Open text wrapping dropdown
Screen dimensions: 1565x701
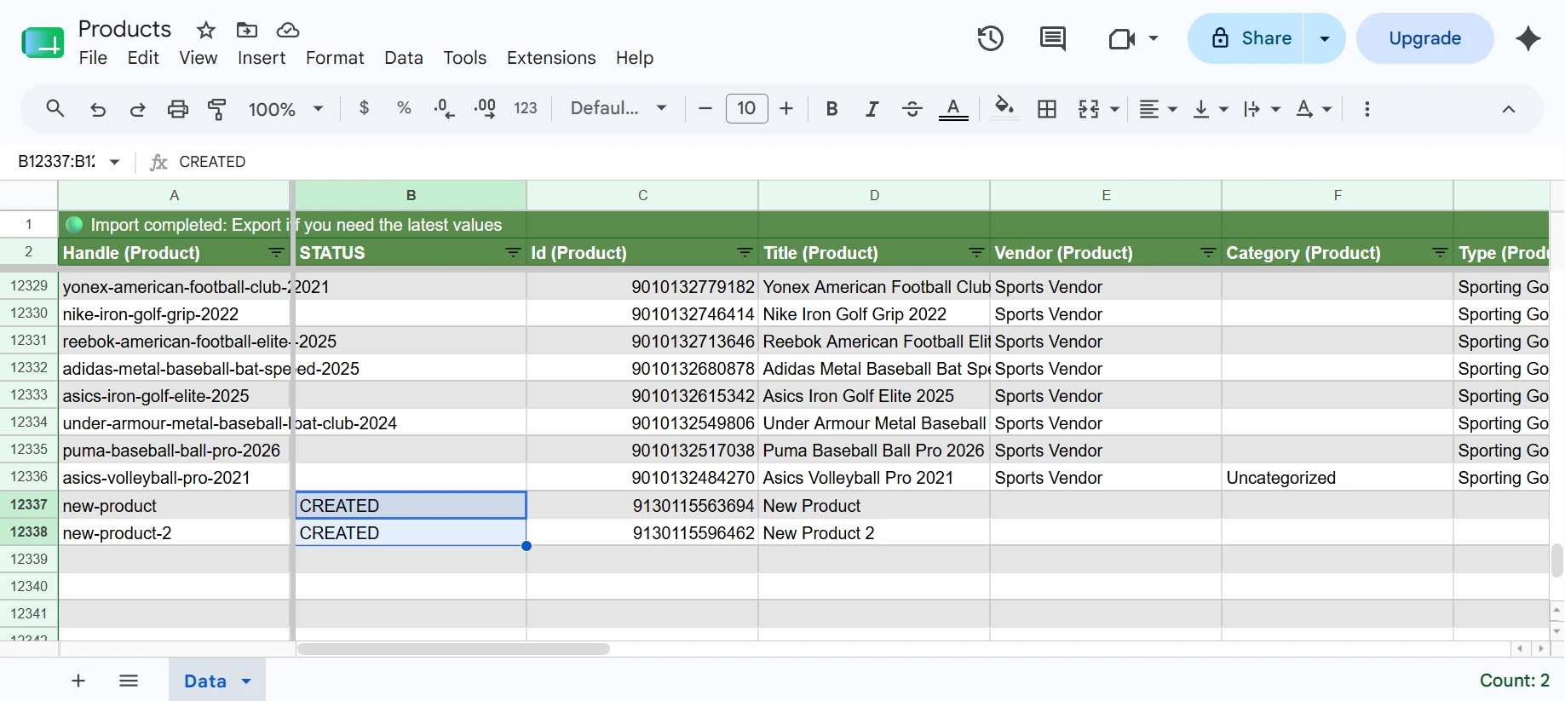pos(1262,109)
